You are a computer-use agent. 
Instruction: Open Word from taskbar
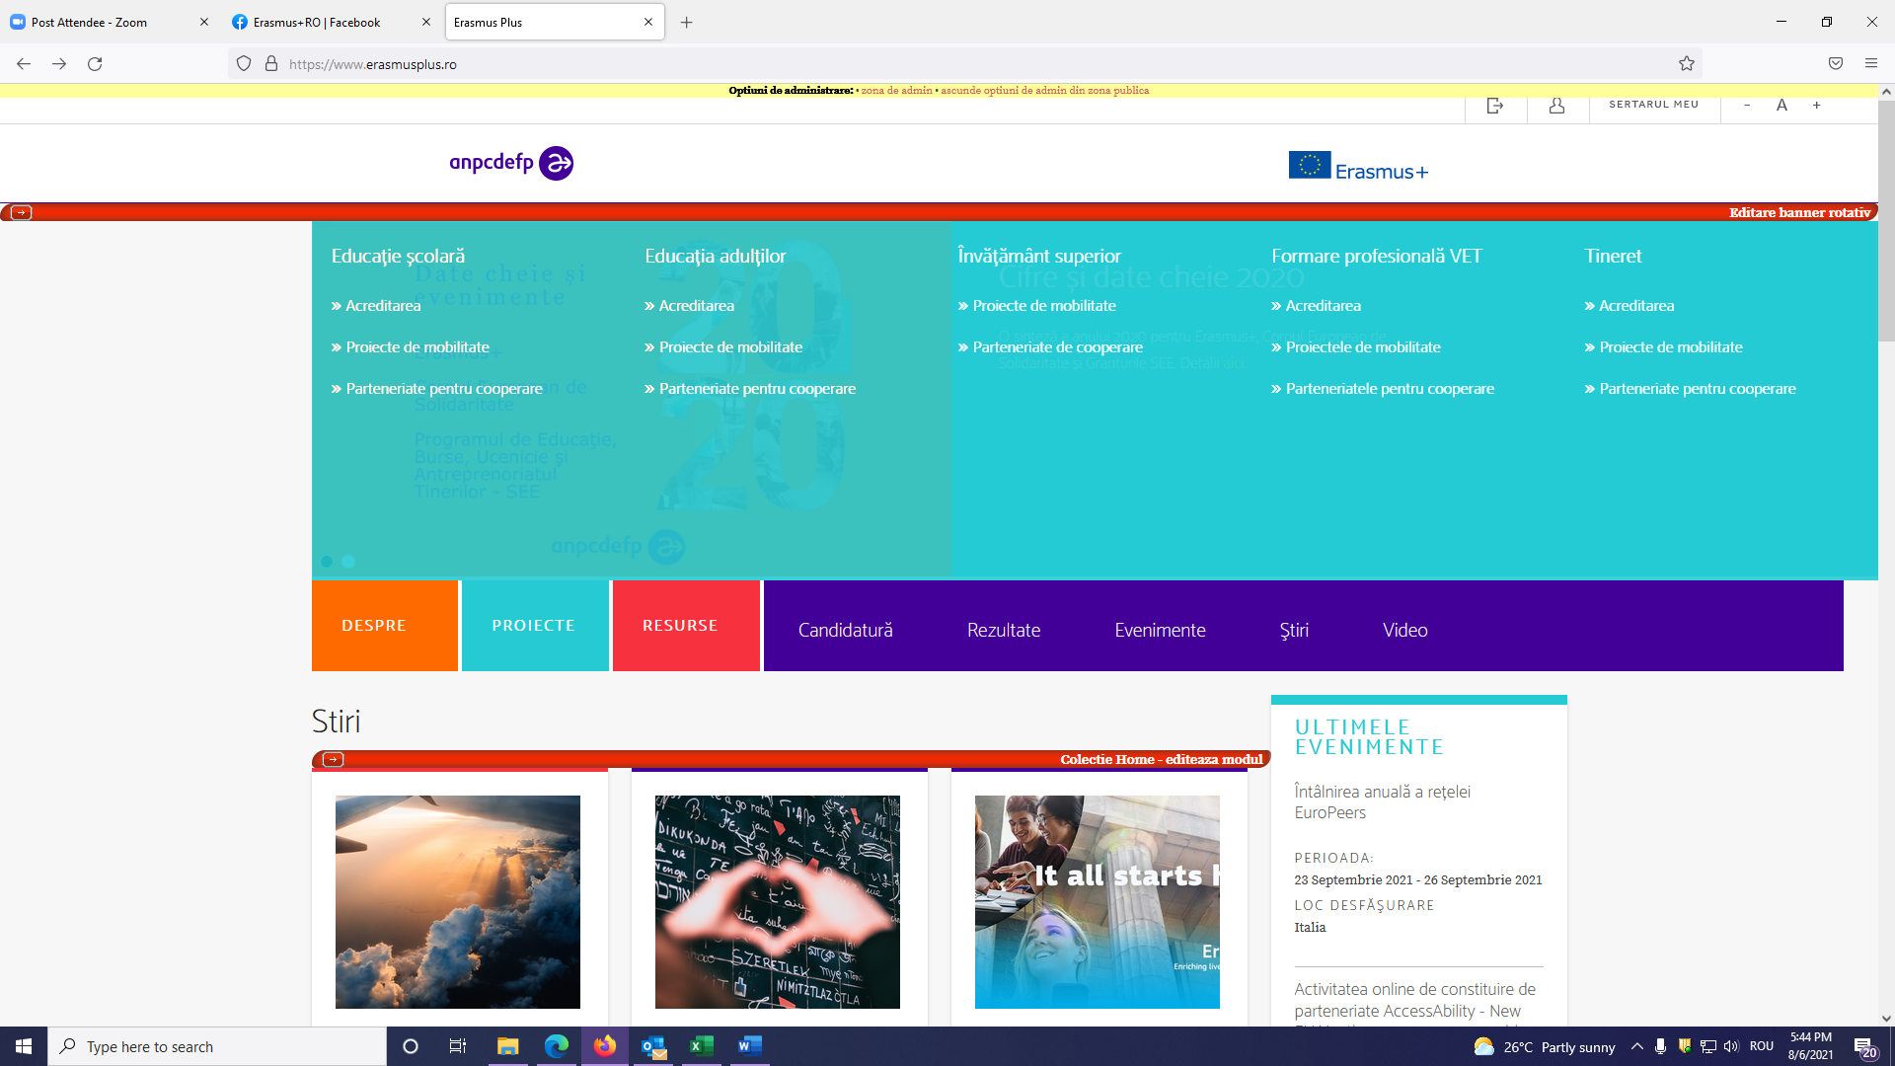pos(750,1046)
